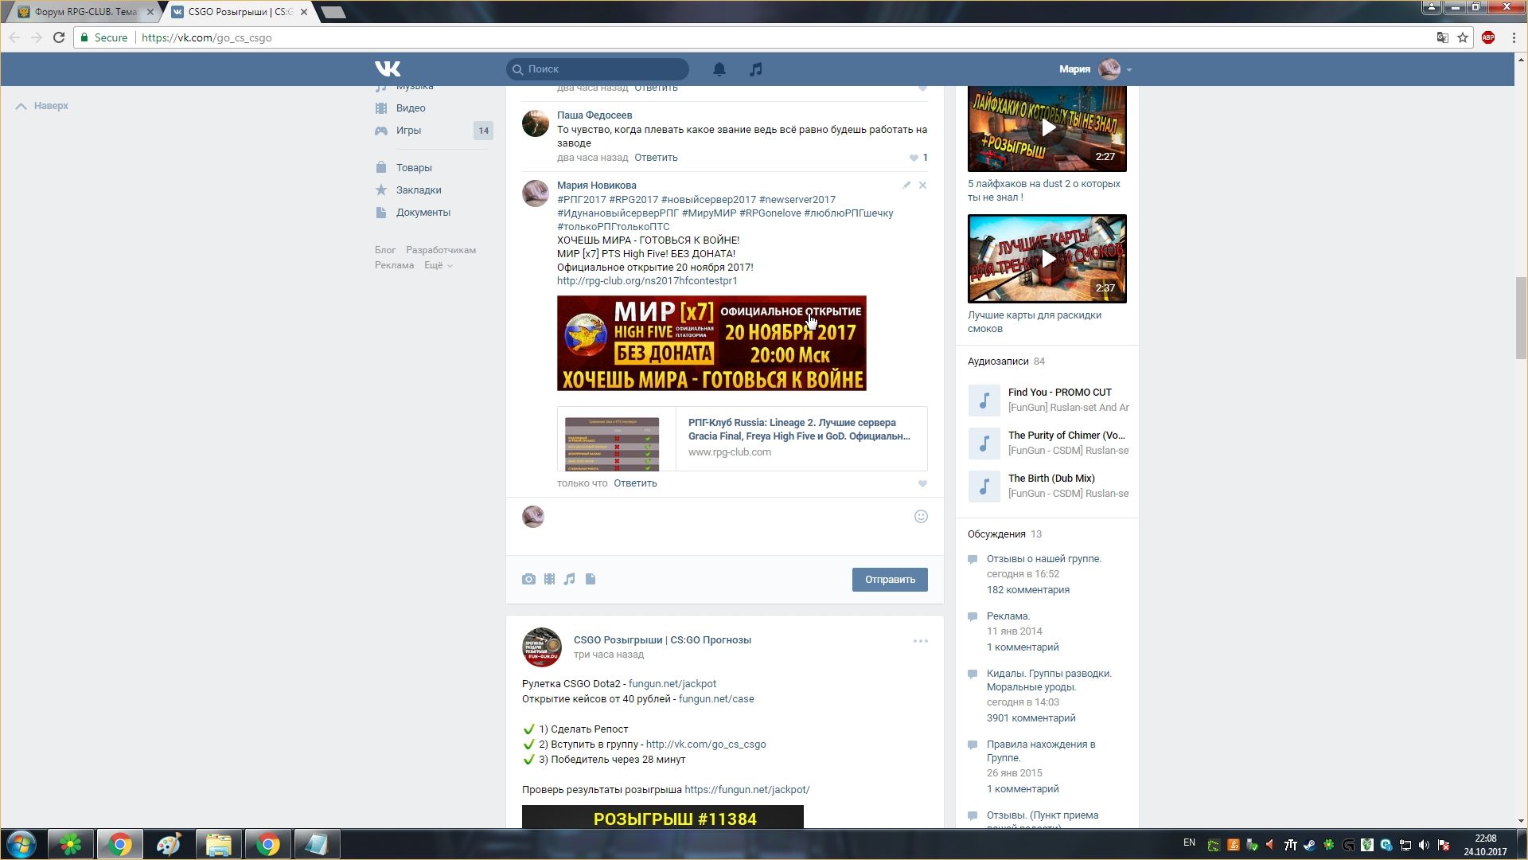1528x860 pixels.
Task: Attach a photo via the camera icon
Action: 528,579
